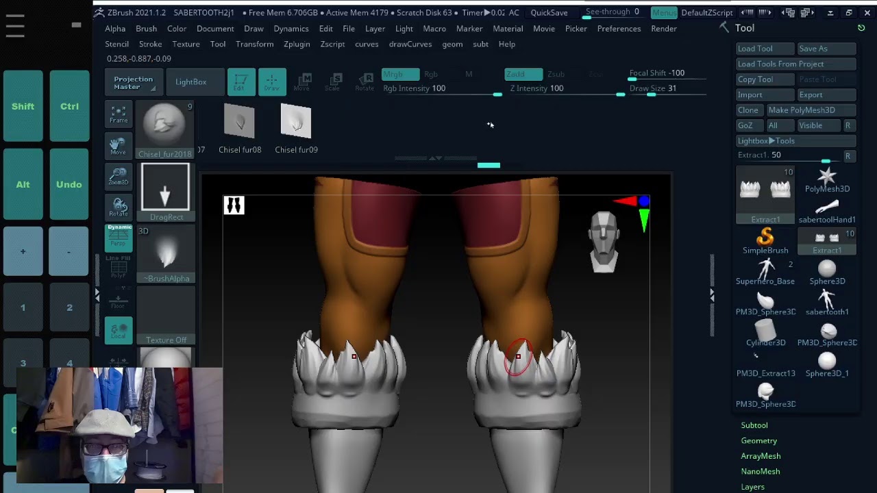Click the hamburger menu icon at top-left
This screenshot has width=877, height=493.
15,25
